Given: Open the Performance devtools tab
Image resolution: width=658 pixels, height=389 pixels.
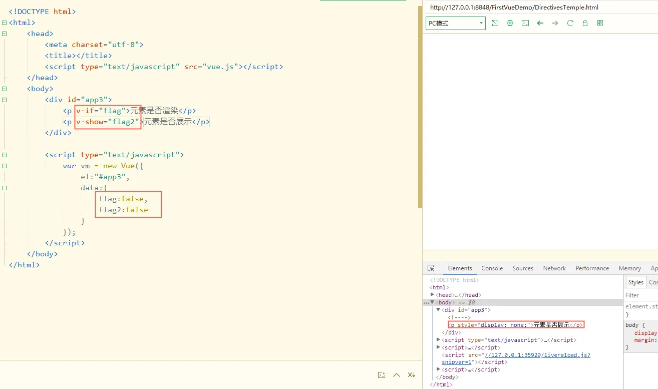Looking at the screenshot, I should [592, 268].
